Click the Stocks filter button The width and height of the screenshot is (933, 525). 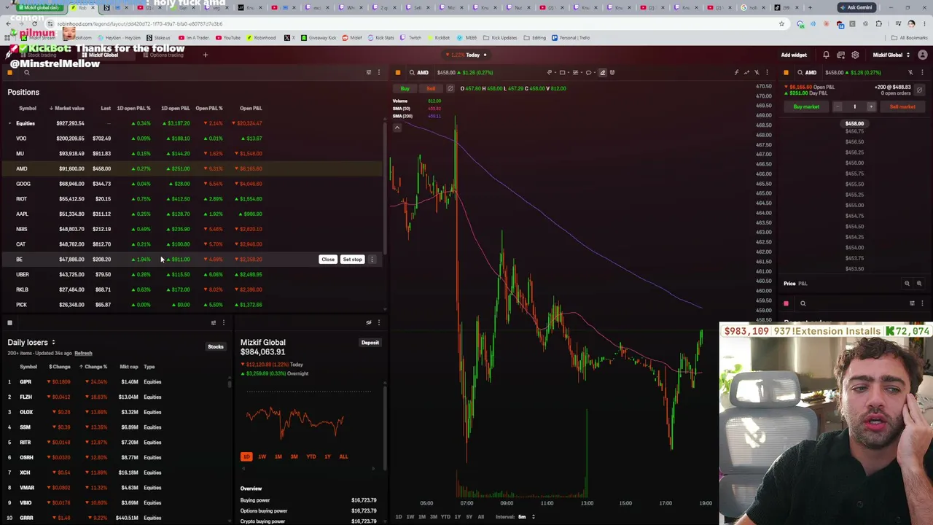(x=215, y=347)
